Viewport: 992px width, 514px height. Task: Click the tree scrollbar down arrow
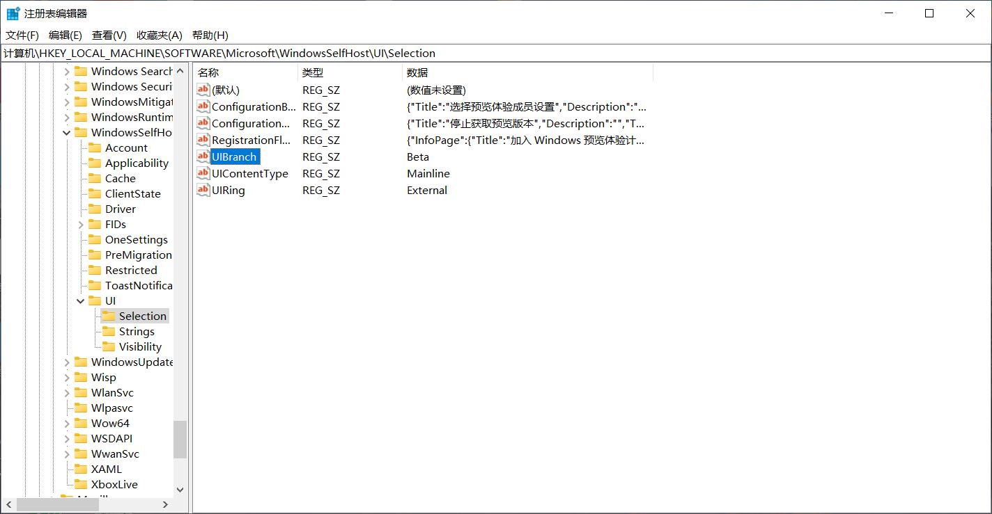180,489
